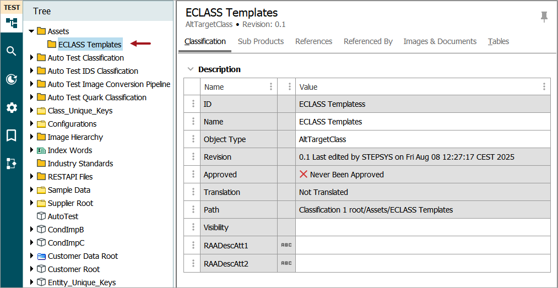Collapse the Assets tree node
The height and width of the screenshot is (288, 558).
click(32, 31)
